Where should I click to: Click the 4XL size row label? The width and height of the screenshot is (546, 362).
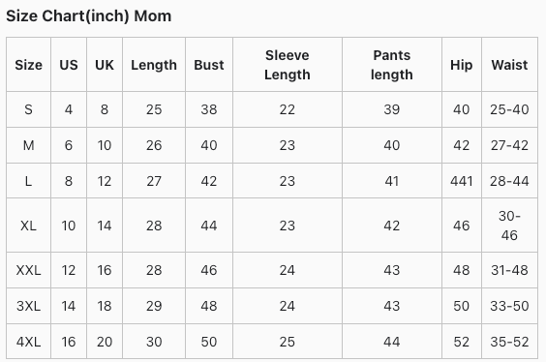pyautogui.click(x=28, y=342)
